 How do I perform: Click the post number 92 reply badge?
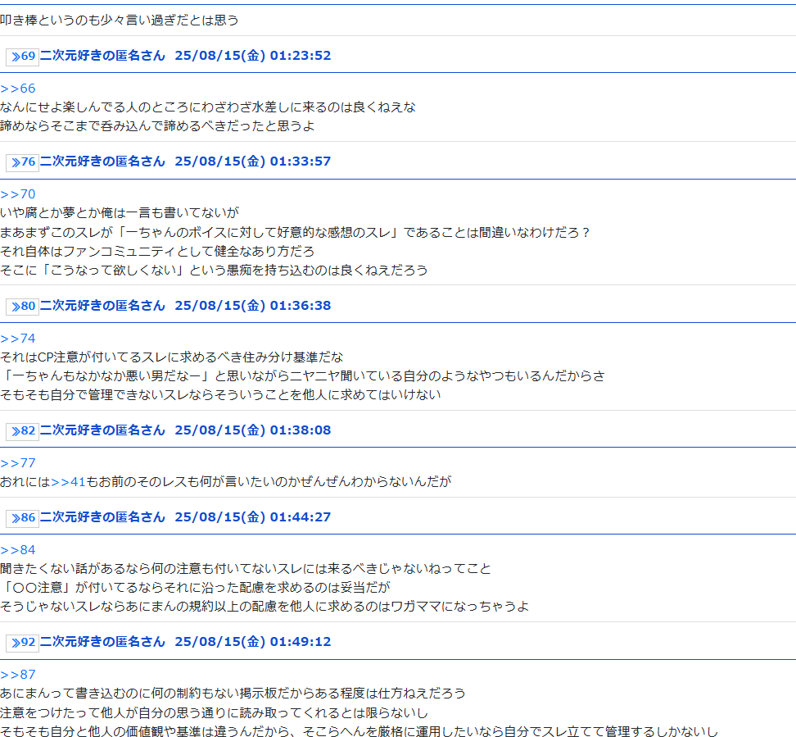pos(23,642)
